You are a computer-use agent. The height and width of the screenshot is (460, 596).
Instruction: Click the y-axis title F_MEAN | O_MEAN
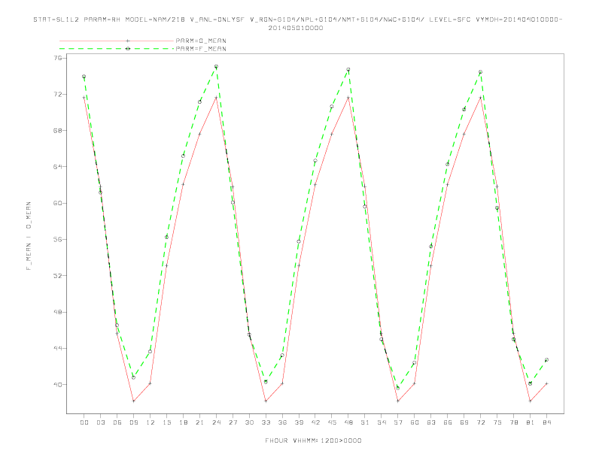pyautogui.click(x=29, y=236)
